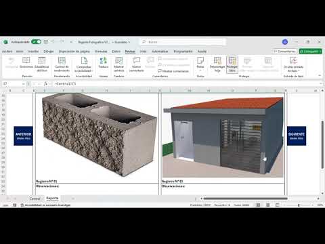This screenshot has height=244, width=325.
Task: Switch to the Programador tab
Action: coord(183,52)
